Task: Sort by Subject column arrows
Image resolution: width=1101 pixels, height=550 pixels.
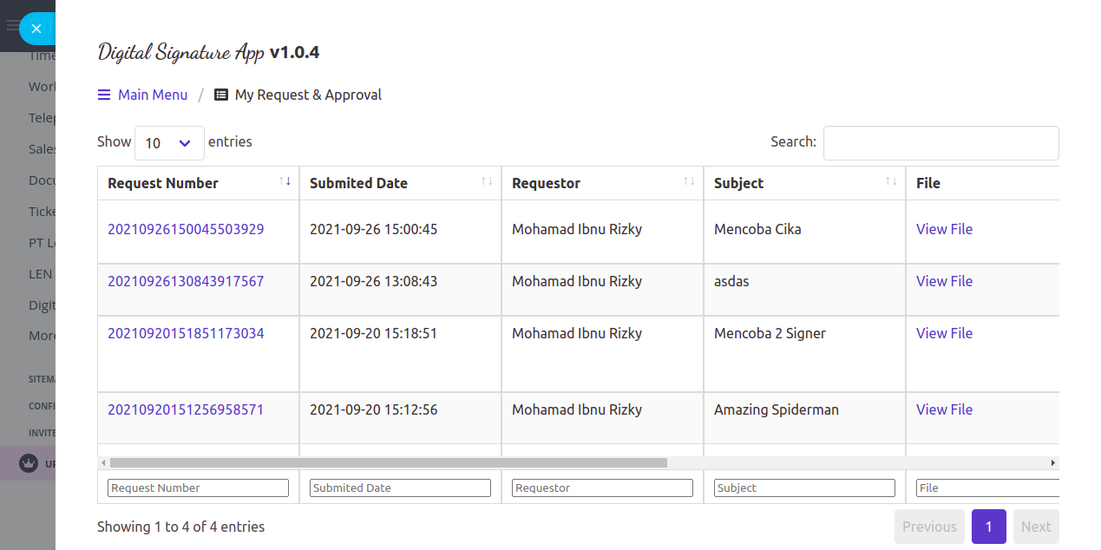Action: 891,181
